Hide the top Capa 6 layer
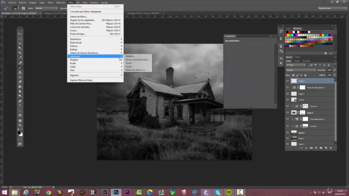Image resolution: width=349 pixels, height=196 pixels. (287, 81)
